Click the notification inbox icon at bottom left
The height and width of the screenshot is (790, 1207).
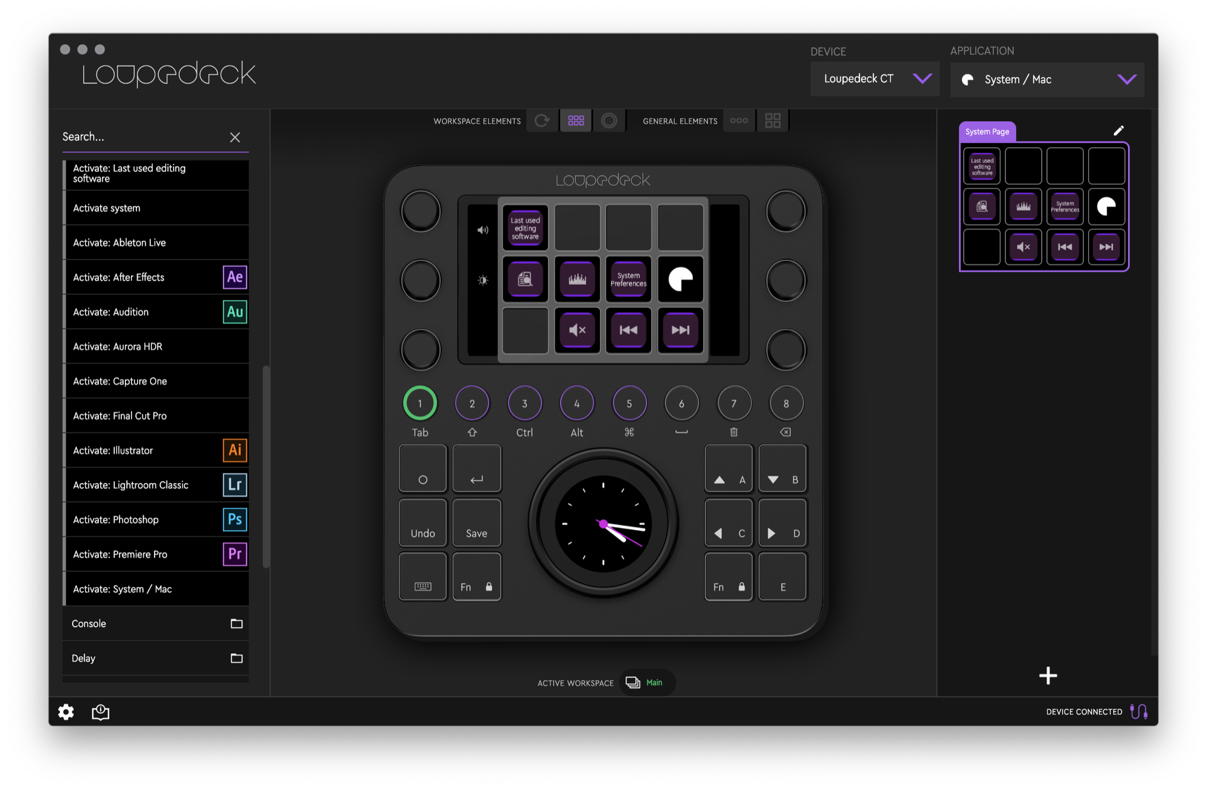(x=100, y=712)
